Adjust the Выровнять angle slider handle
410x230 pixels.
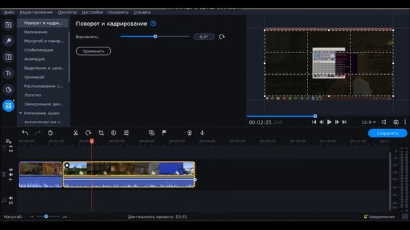coord(155,36)
